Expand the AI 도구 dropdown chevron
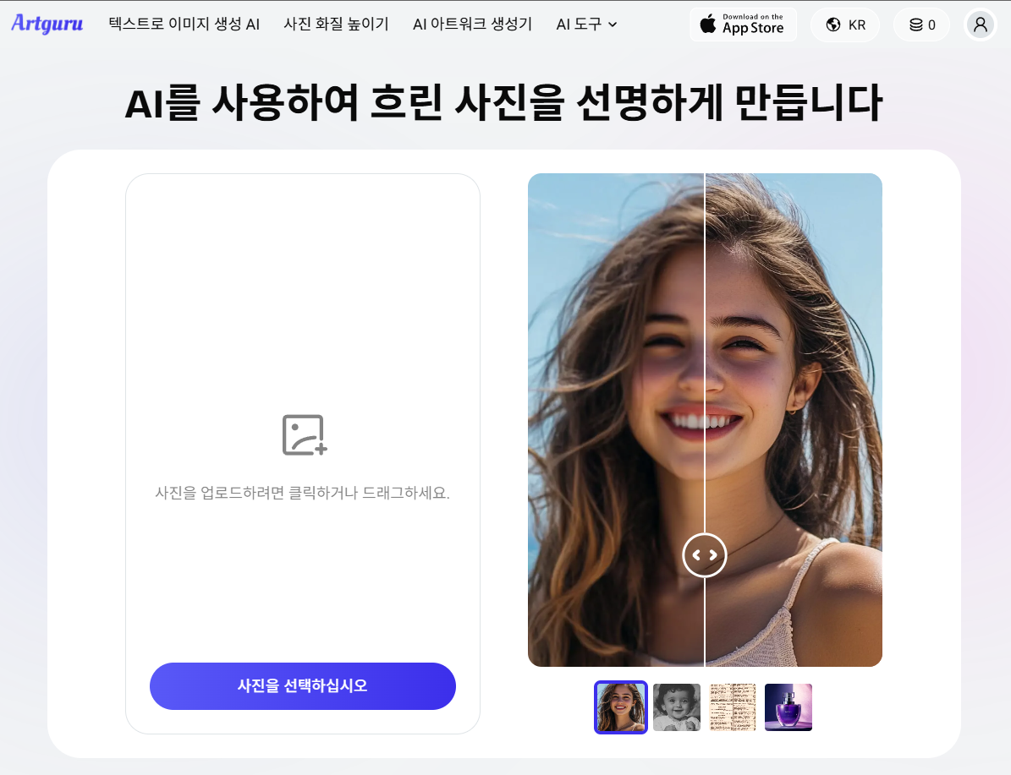The width and height of the screenshot is (1011, 775). [x=613, y=25]
